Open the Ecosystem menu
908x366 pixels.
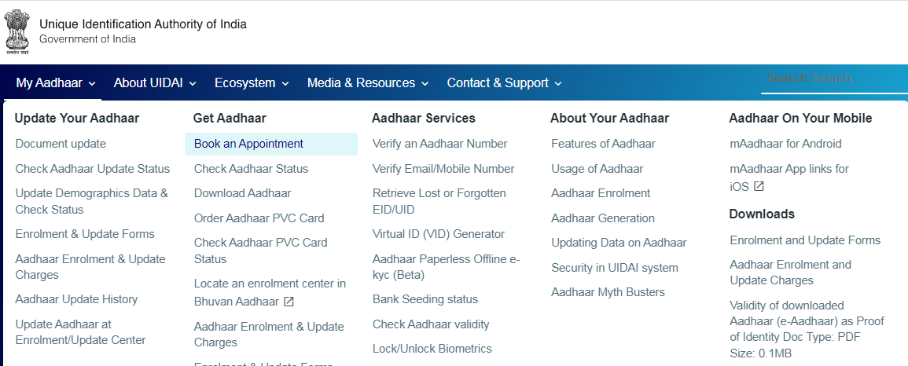pyautogui.click(x=252, y=82)
